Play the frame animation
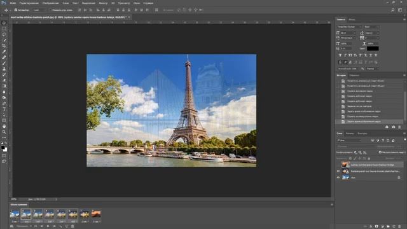Screen dimensions: 407x229 48,226
